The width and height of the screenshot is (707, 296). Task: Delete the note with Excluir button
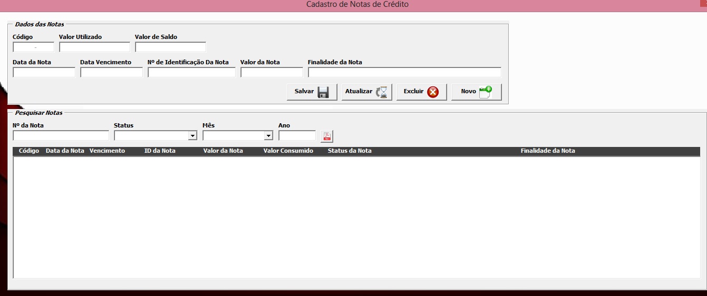tap(422, 92)
